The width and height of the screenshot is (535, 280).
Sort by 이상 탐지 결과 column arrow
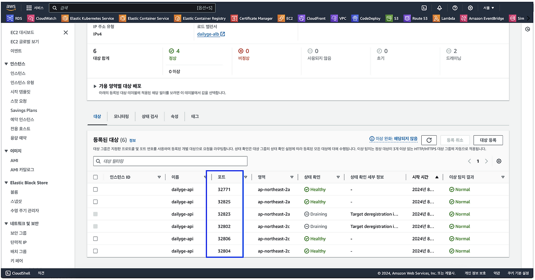[x=503, y=177]
